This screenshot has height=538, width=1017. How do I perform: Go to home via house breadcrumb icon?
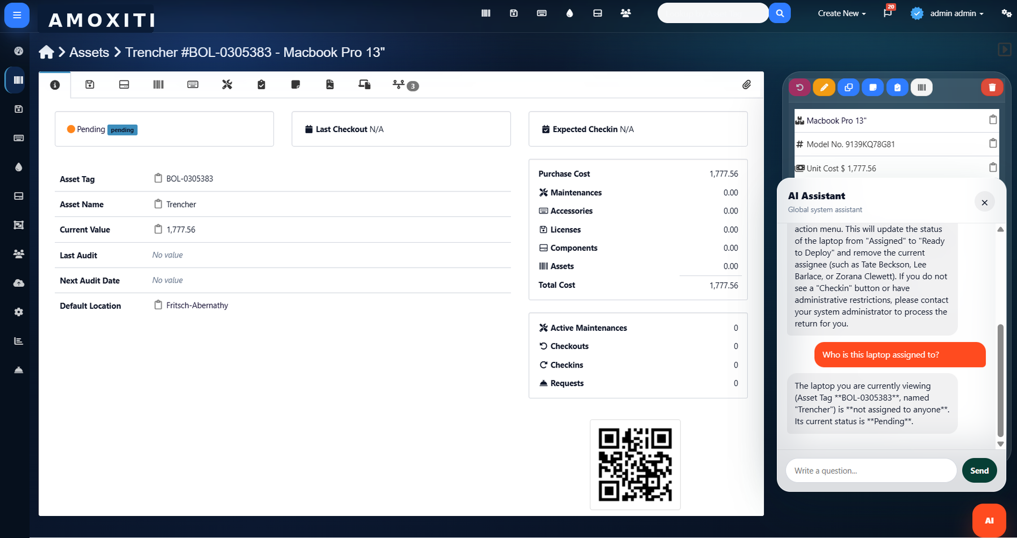point(46,53)
